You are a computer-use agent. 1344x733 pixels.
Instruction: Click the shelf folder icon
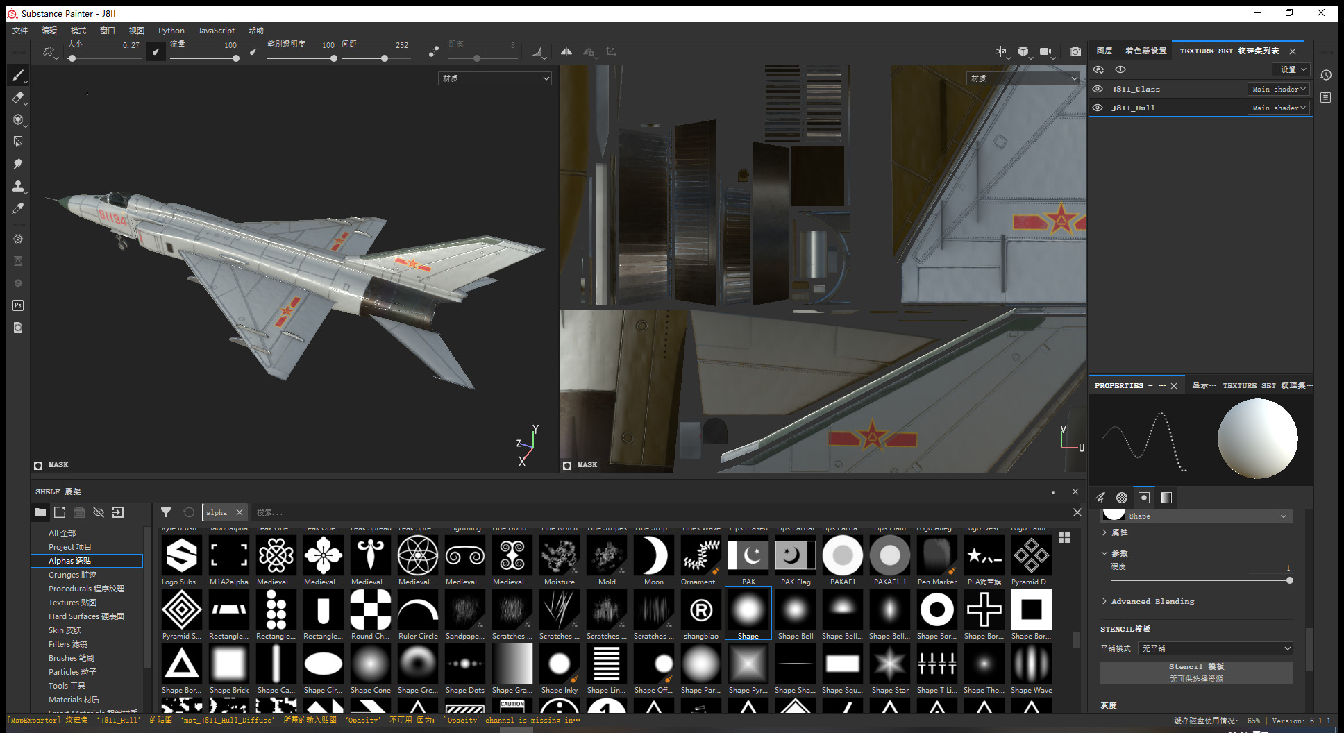tap(40, 512)
